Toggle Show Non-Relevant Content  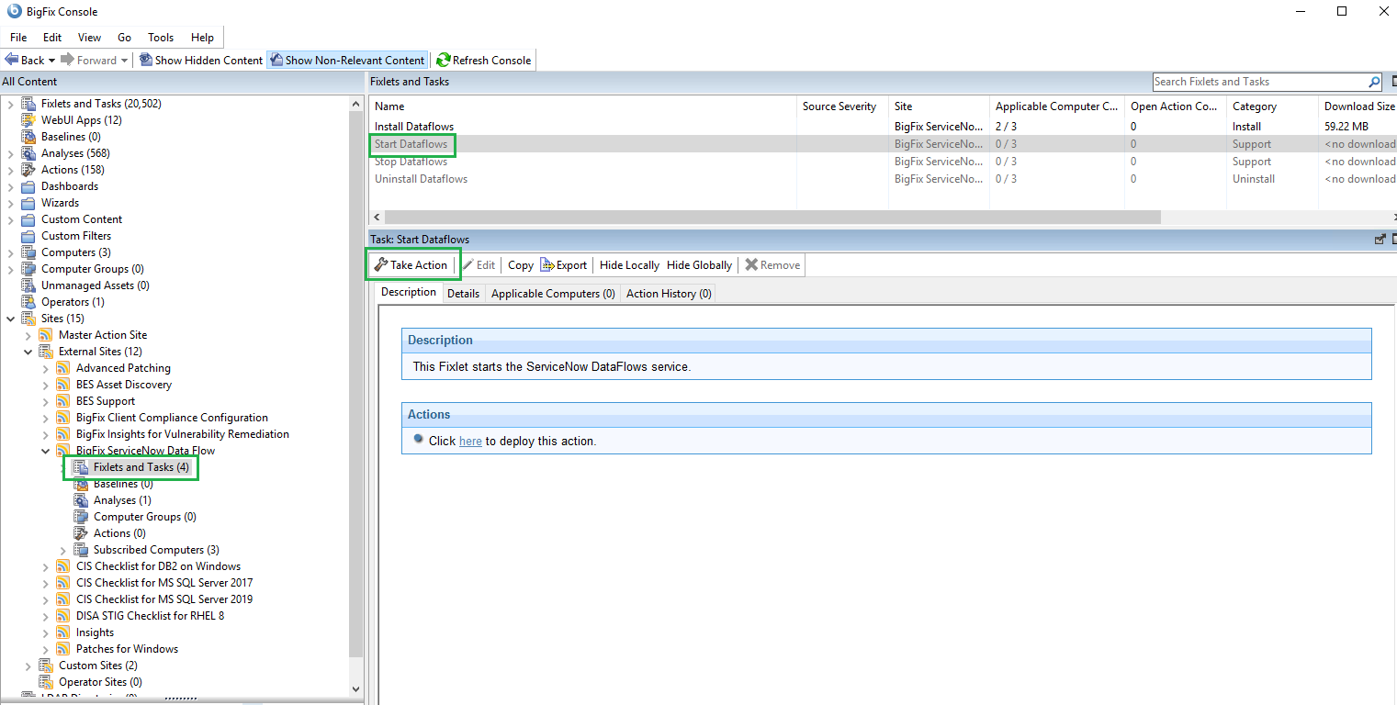[346, 60]
